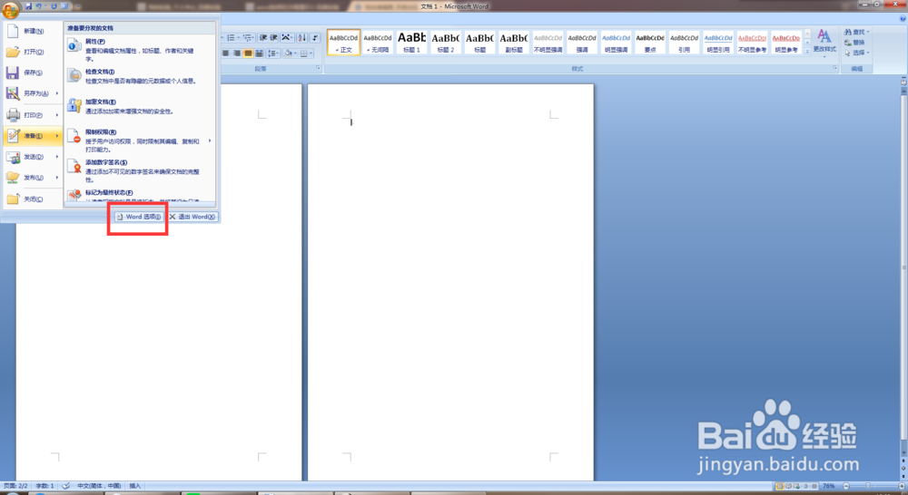Viewport: 908px width, 495px height.
Task: Expand the 限制权限 submenu arrow
Action: 210,141
